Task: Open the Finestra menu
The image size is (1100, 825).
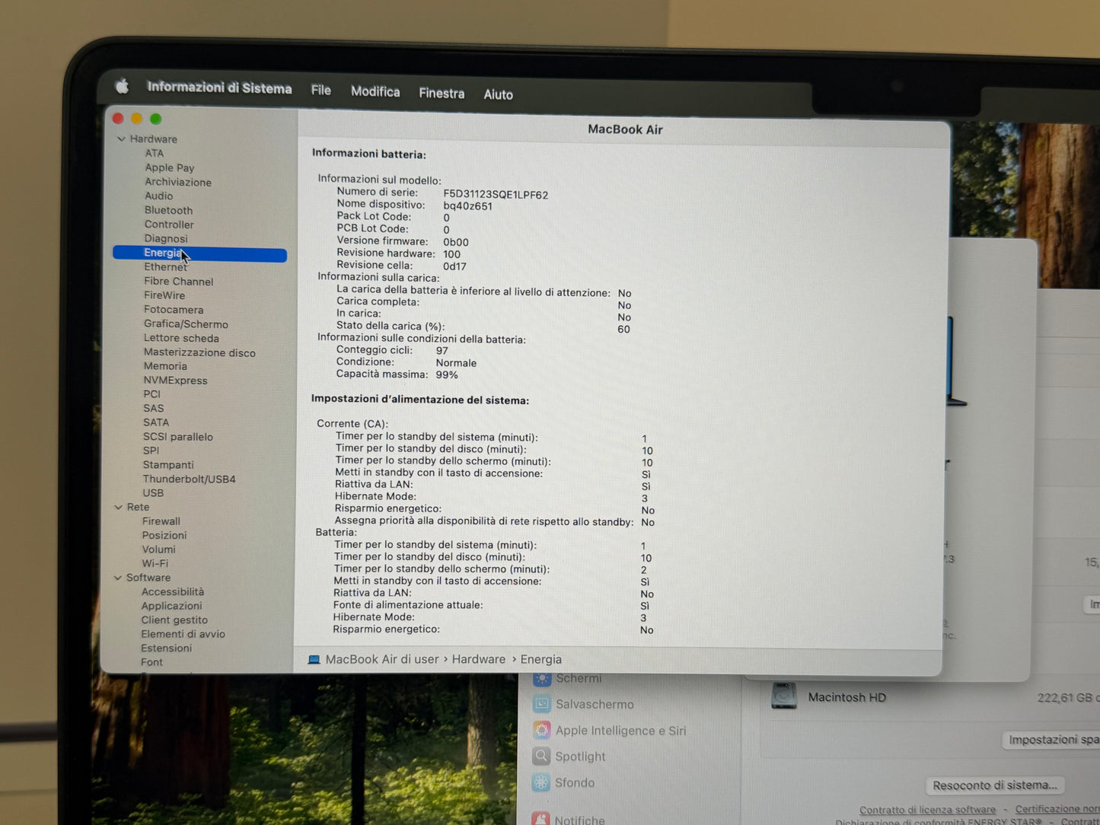Action: click(x=442, y=93)
